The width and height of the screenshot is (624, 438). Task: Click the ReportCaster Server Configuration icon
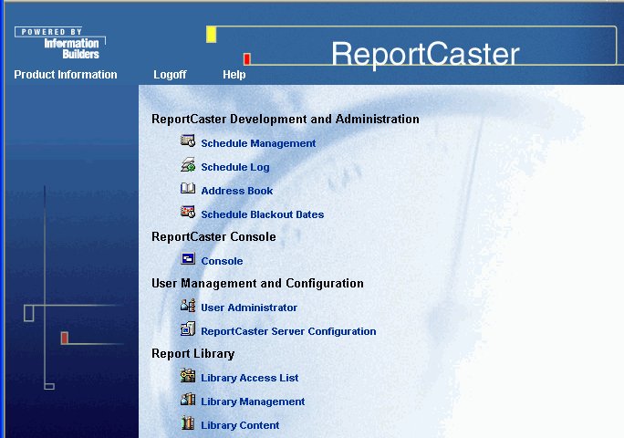[x=188, y=328]
